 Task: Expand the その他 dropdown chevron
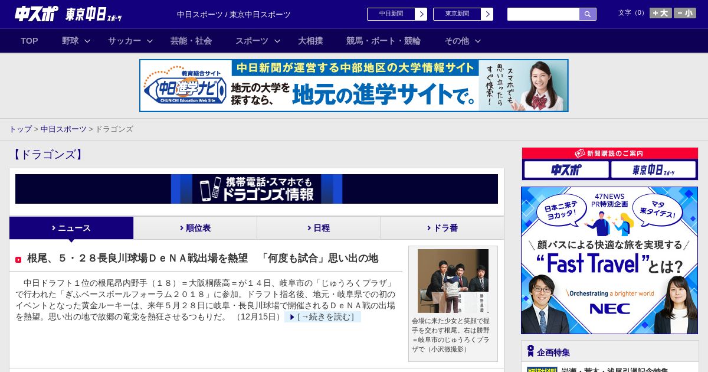coord(478,41)
